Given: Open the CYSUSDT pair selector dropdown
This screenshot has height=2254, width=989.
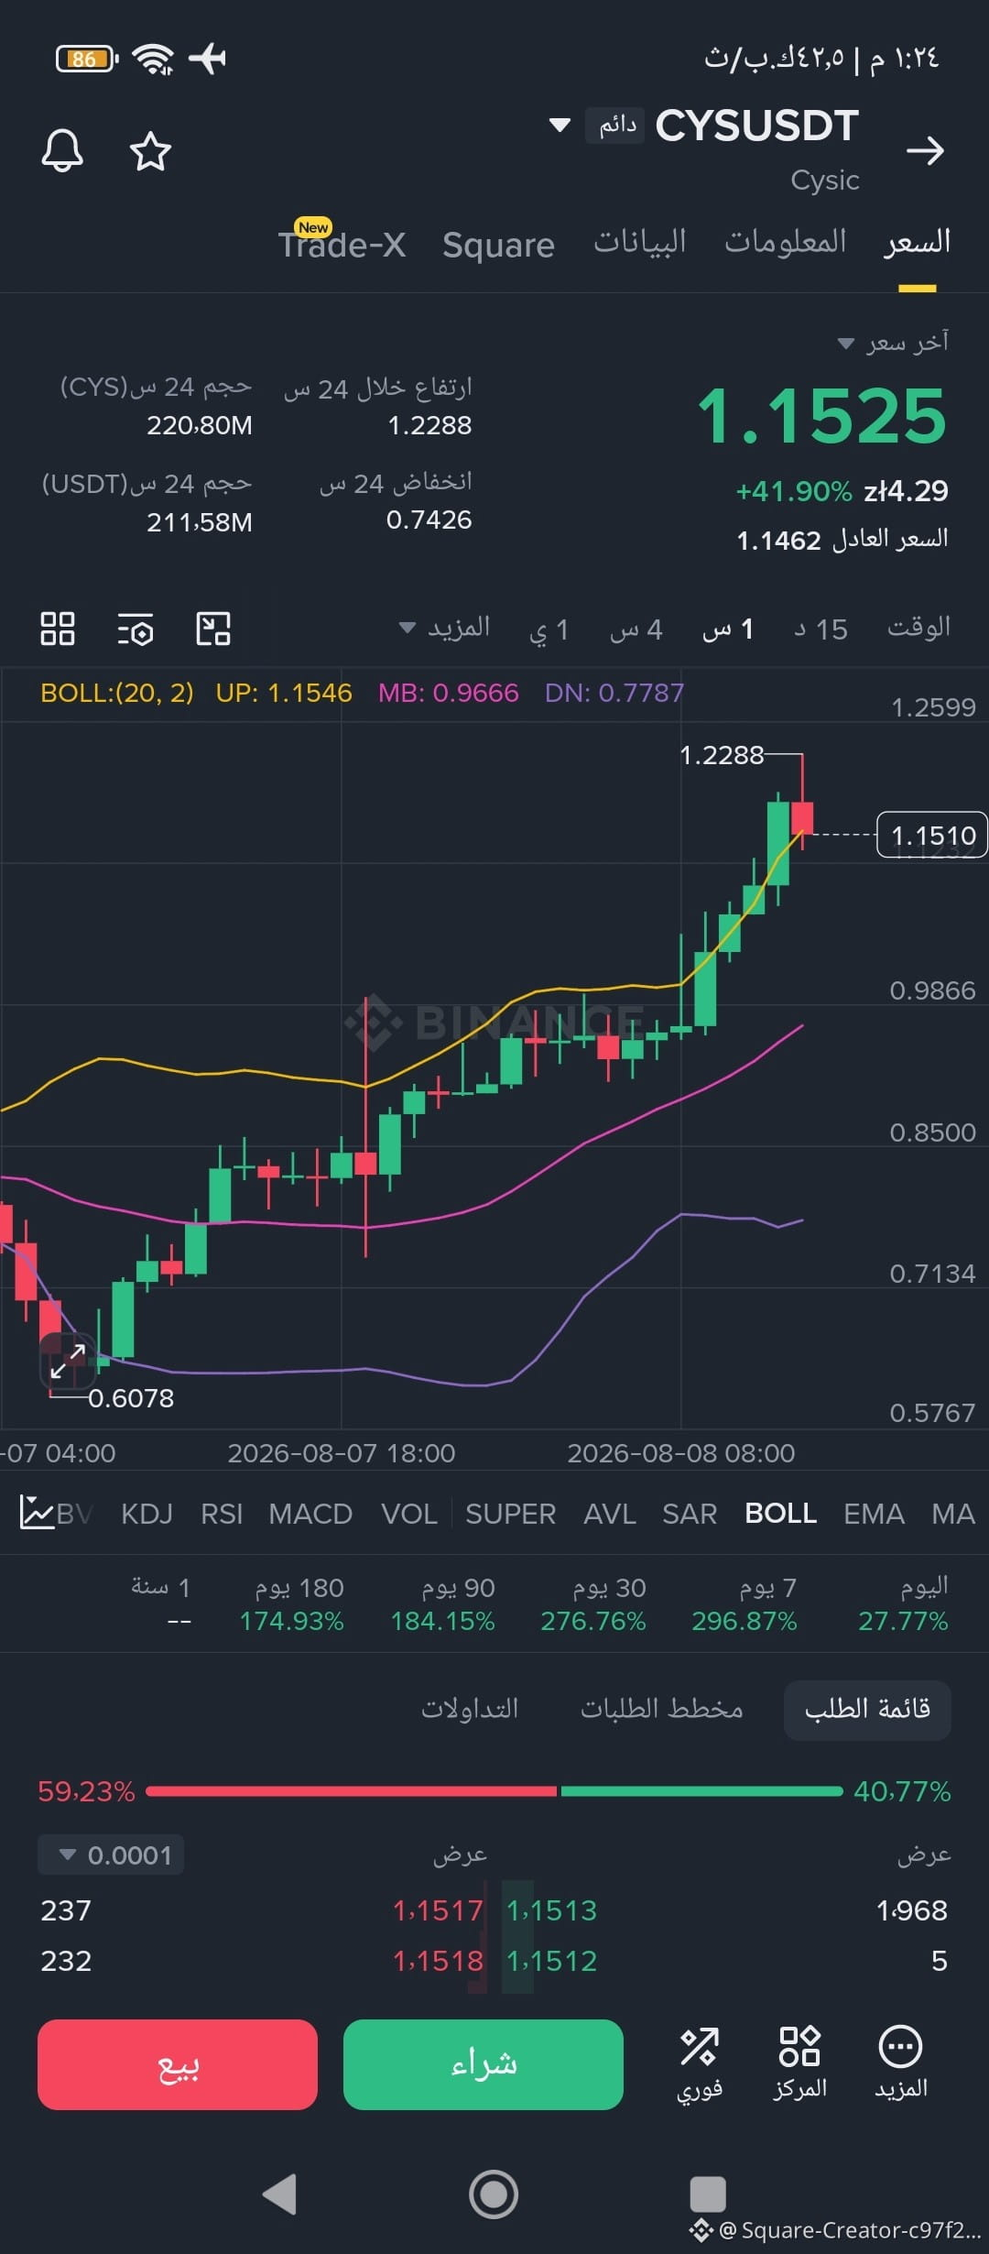Looking at the screenshot, I should pos(560,125).
